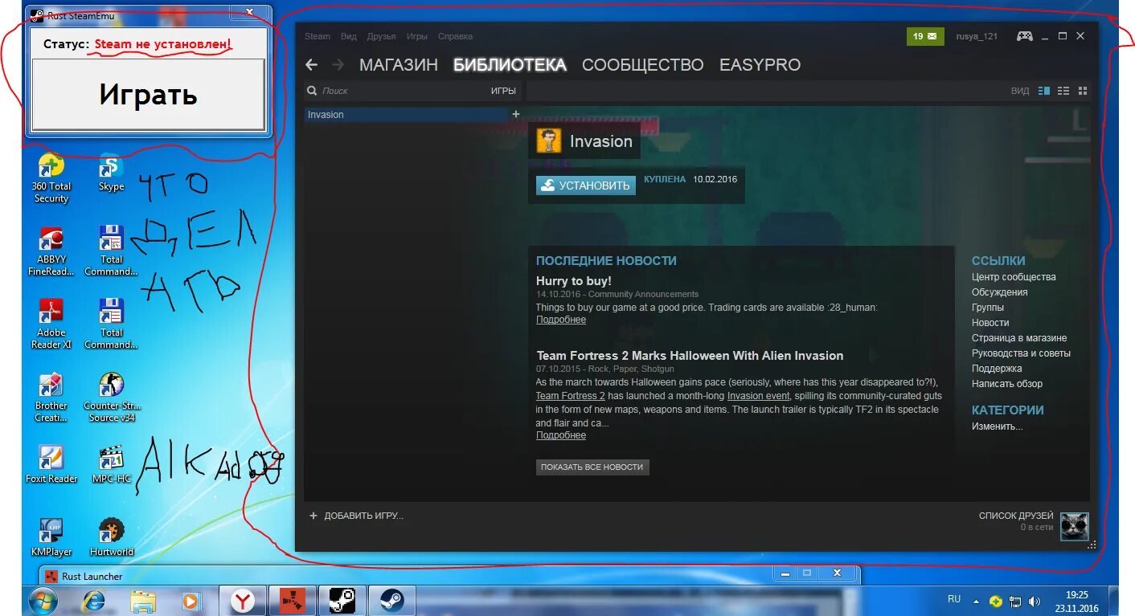Switch to Big Picture mode with controller icon
The image size is (1135, 616).
click(1024, 36)
